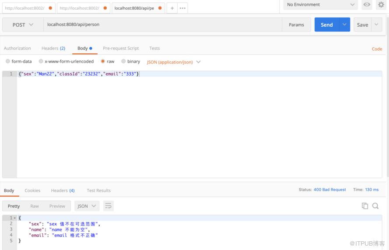Switch response view to Preview

coord(57,206)
